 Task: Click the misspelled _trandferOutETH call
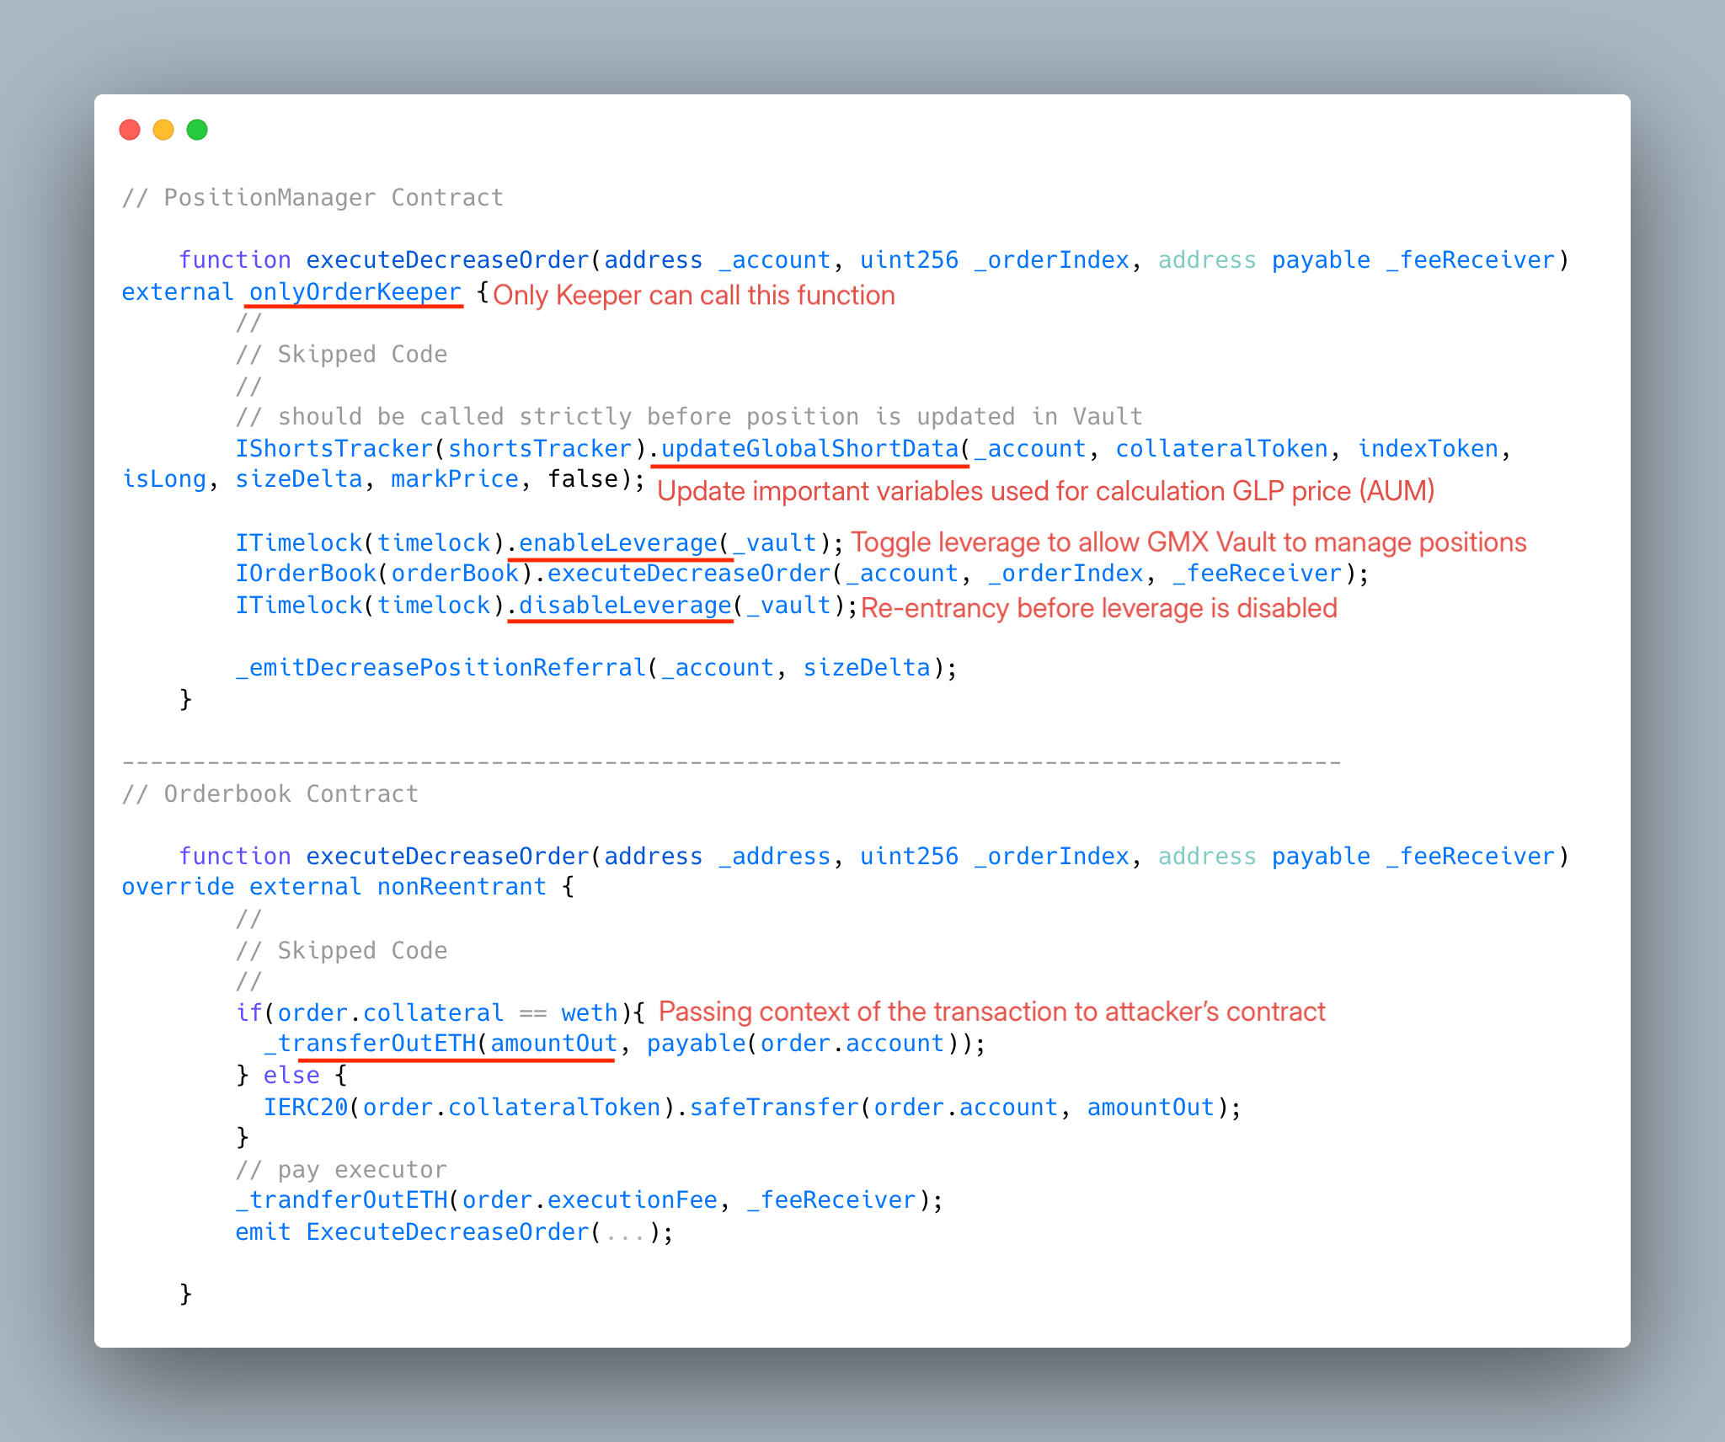point(341,1199)
